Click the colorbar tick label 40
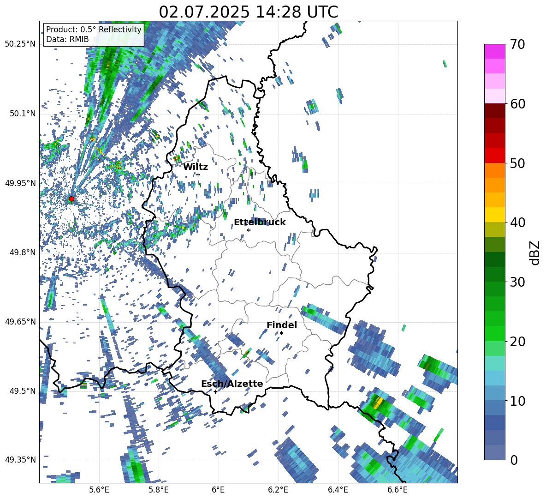Viewport: 546px width, 499px height. point(517,222)
